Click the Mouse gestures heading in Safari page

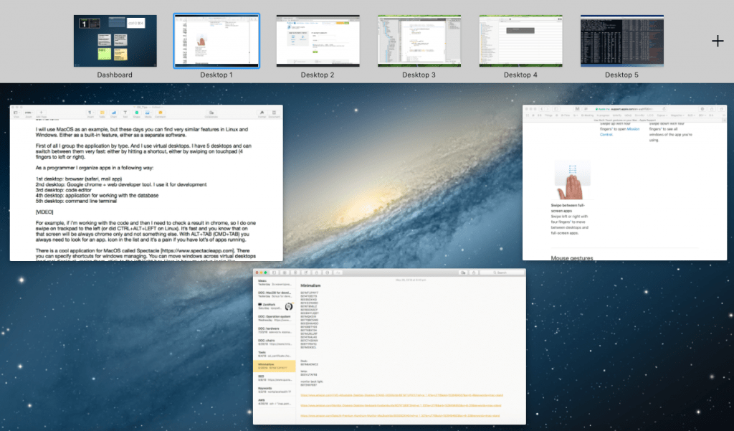(x=572, y=257)
